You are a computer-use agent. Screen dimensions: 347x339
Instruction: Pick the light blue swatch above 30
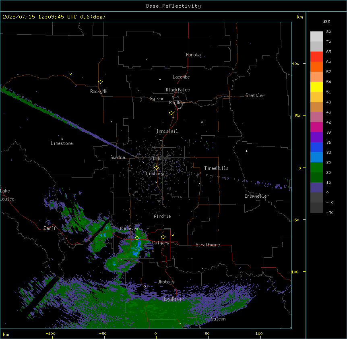pos(316,157)
